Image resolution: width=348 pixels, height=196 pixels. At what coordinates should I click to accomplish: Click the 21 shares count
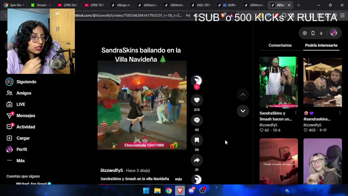point(197,170)
